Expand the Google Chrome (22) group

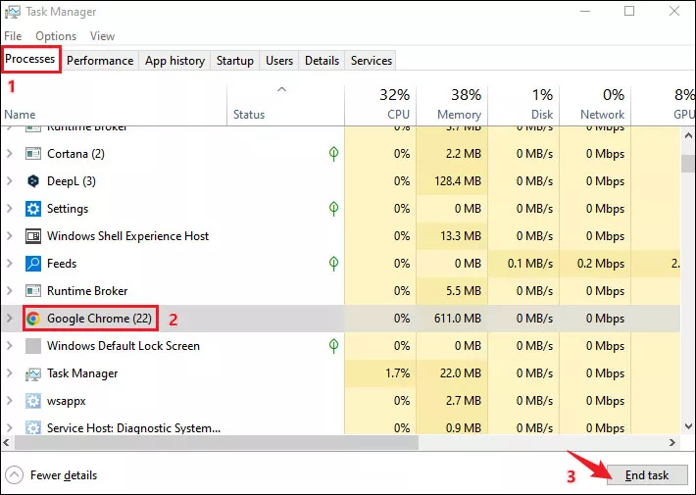point(10,319)
